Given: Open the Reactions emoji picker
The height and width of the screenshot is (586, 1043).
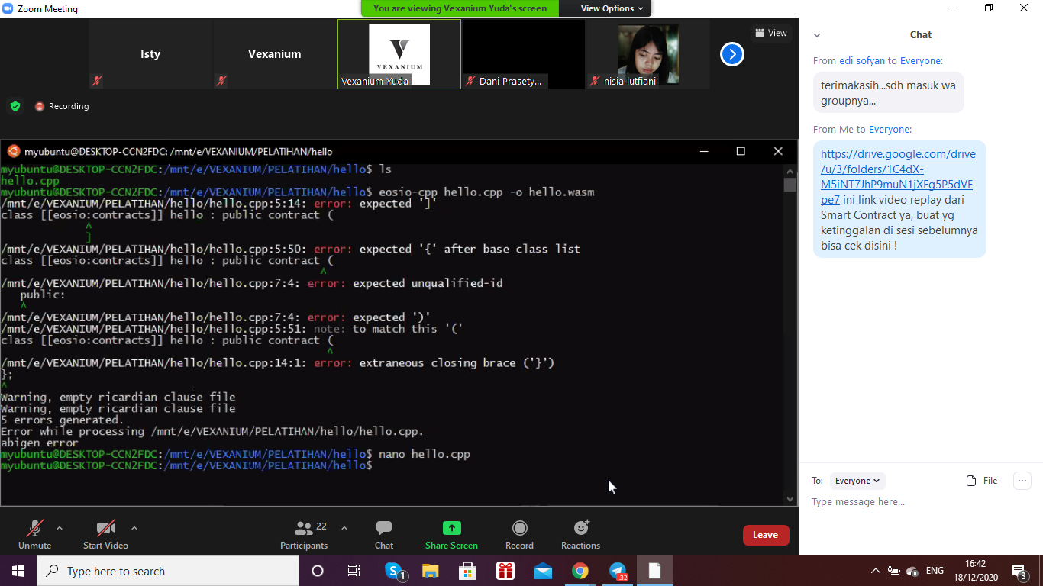Looking at the screenshot, I should (581, 528).
